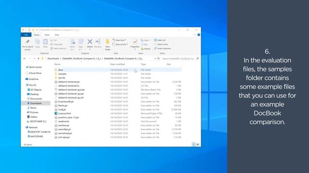Viewport: 309px width, 173px height.
Task: Switch to large icons view layout icon
Action: (198, 145)
